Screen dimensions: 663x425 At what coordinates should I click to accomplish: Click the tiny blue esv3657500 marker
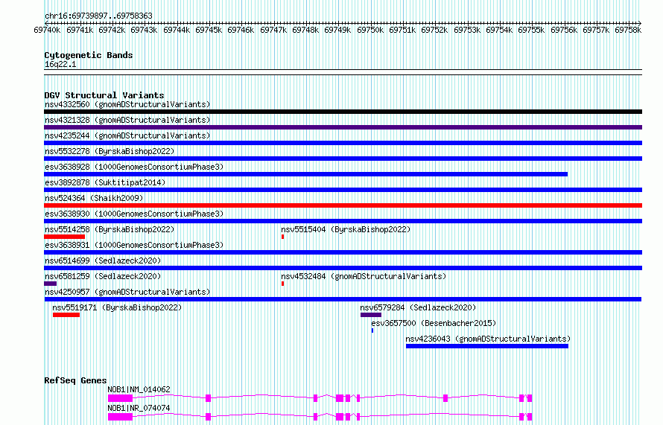(x=372, y=330)
